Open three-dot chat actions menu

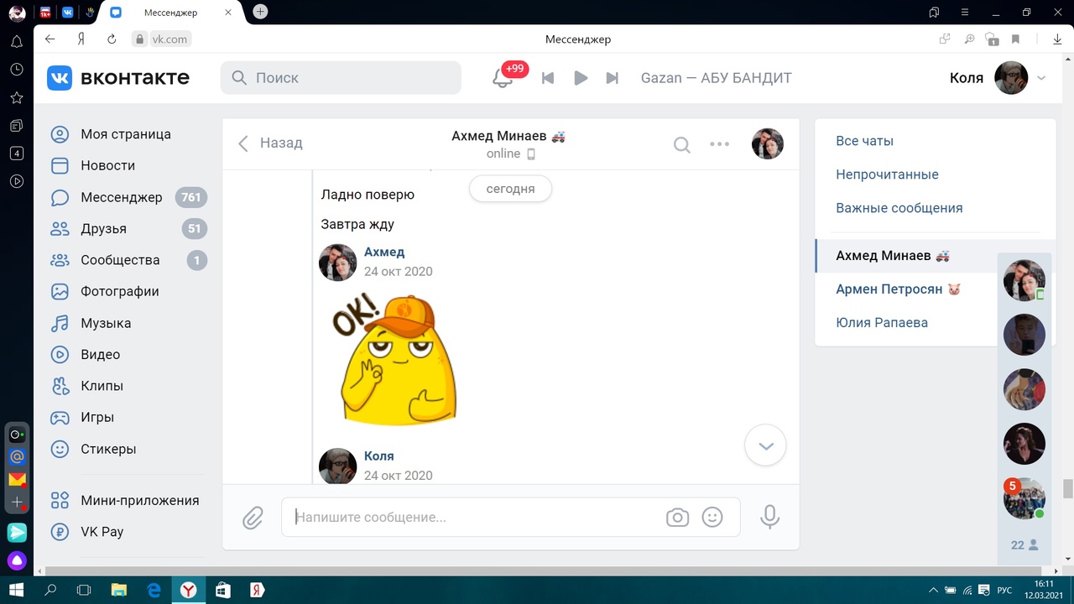point(719,144)
